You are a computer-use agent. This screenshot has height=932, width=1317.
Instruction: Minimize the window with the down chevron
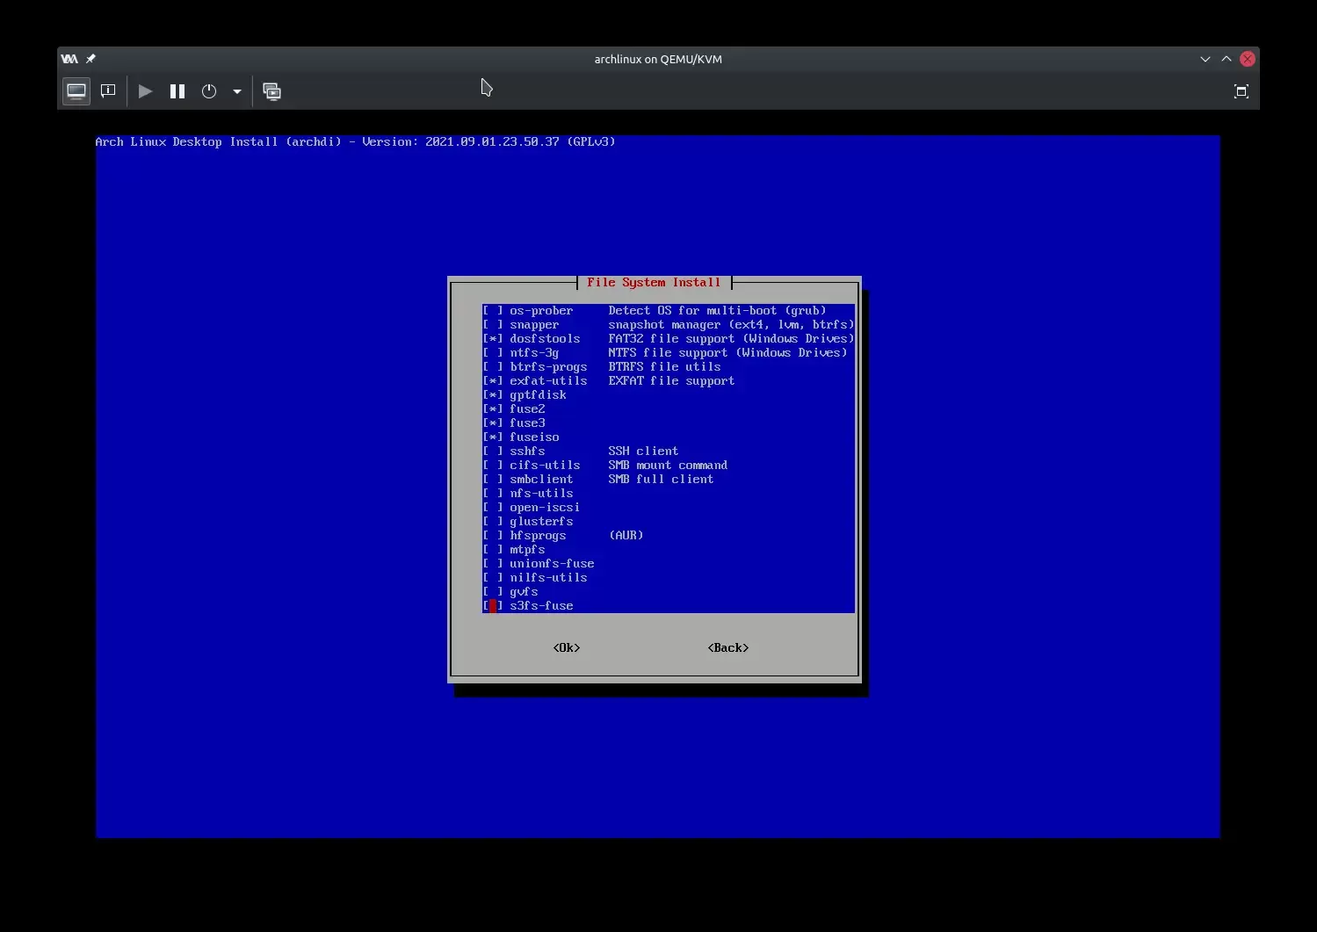pyautogui.click(x=1205, y=59)
